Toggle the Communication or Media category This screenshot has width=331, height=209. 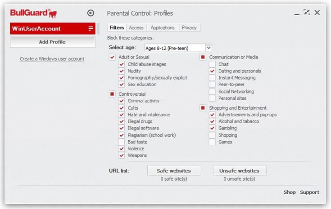point(203,57)
